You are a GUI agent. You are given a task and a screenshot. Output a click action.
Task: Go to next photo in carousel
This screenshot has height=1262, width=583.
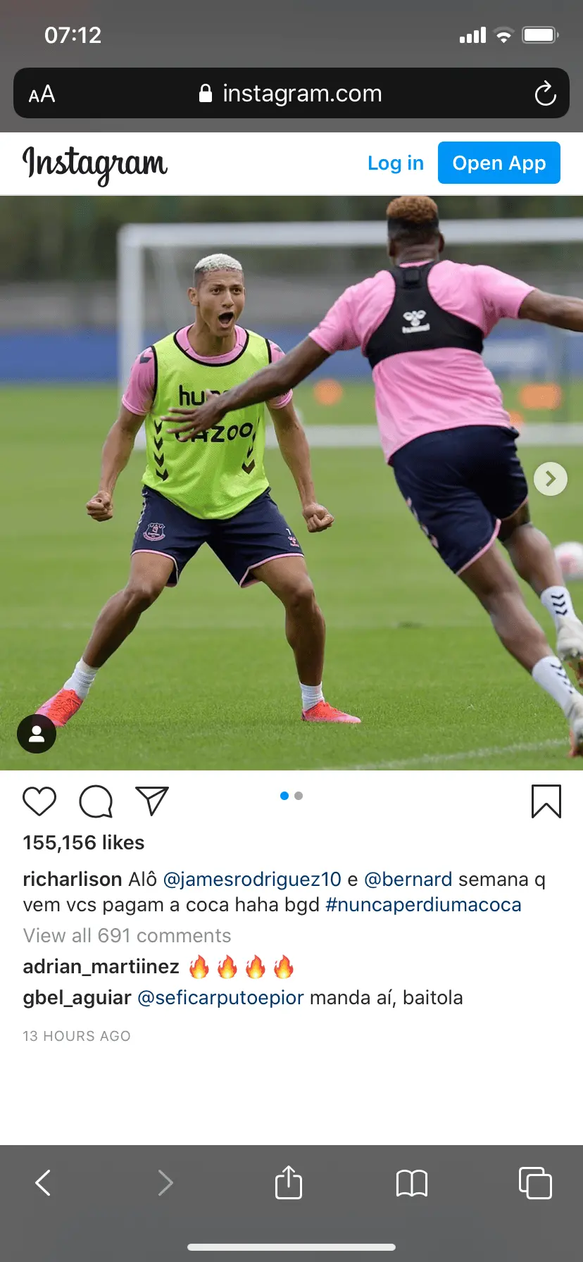pos(551,479)
